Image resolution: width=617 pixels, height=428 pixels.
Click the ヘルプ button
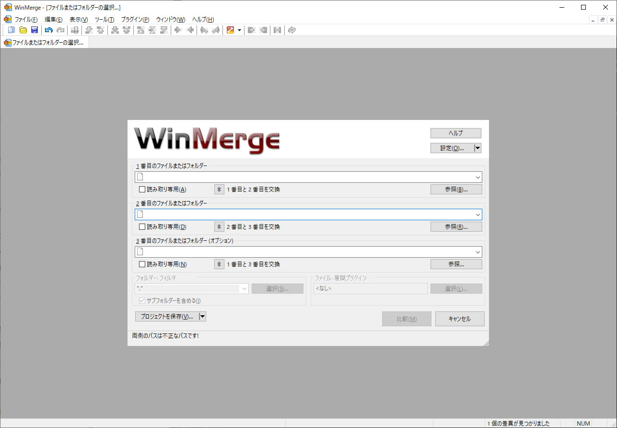pyautogui.click(x=455, y=132)
